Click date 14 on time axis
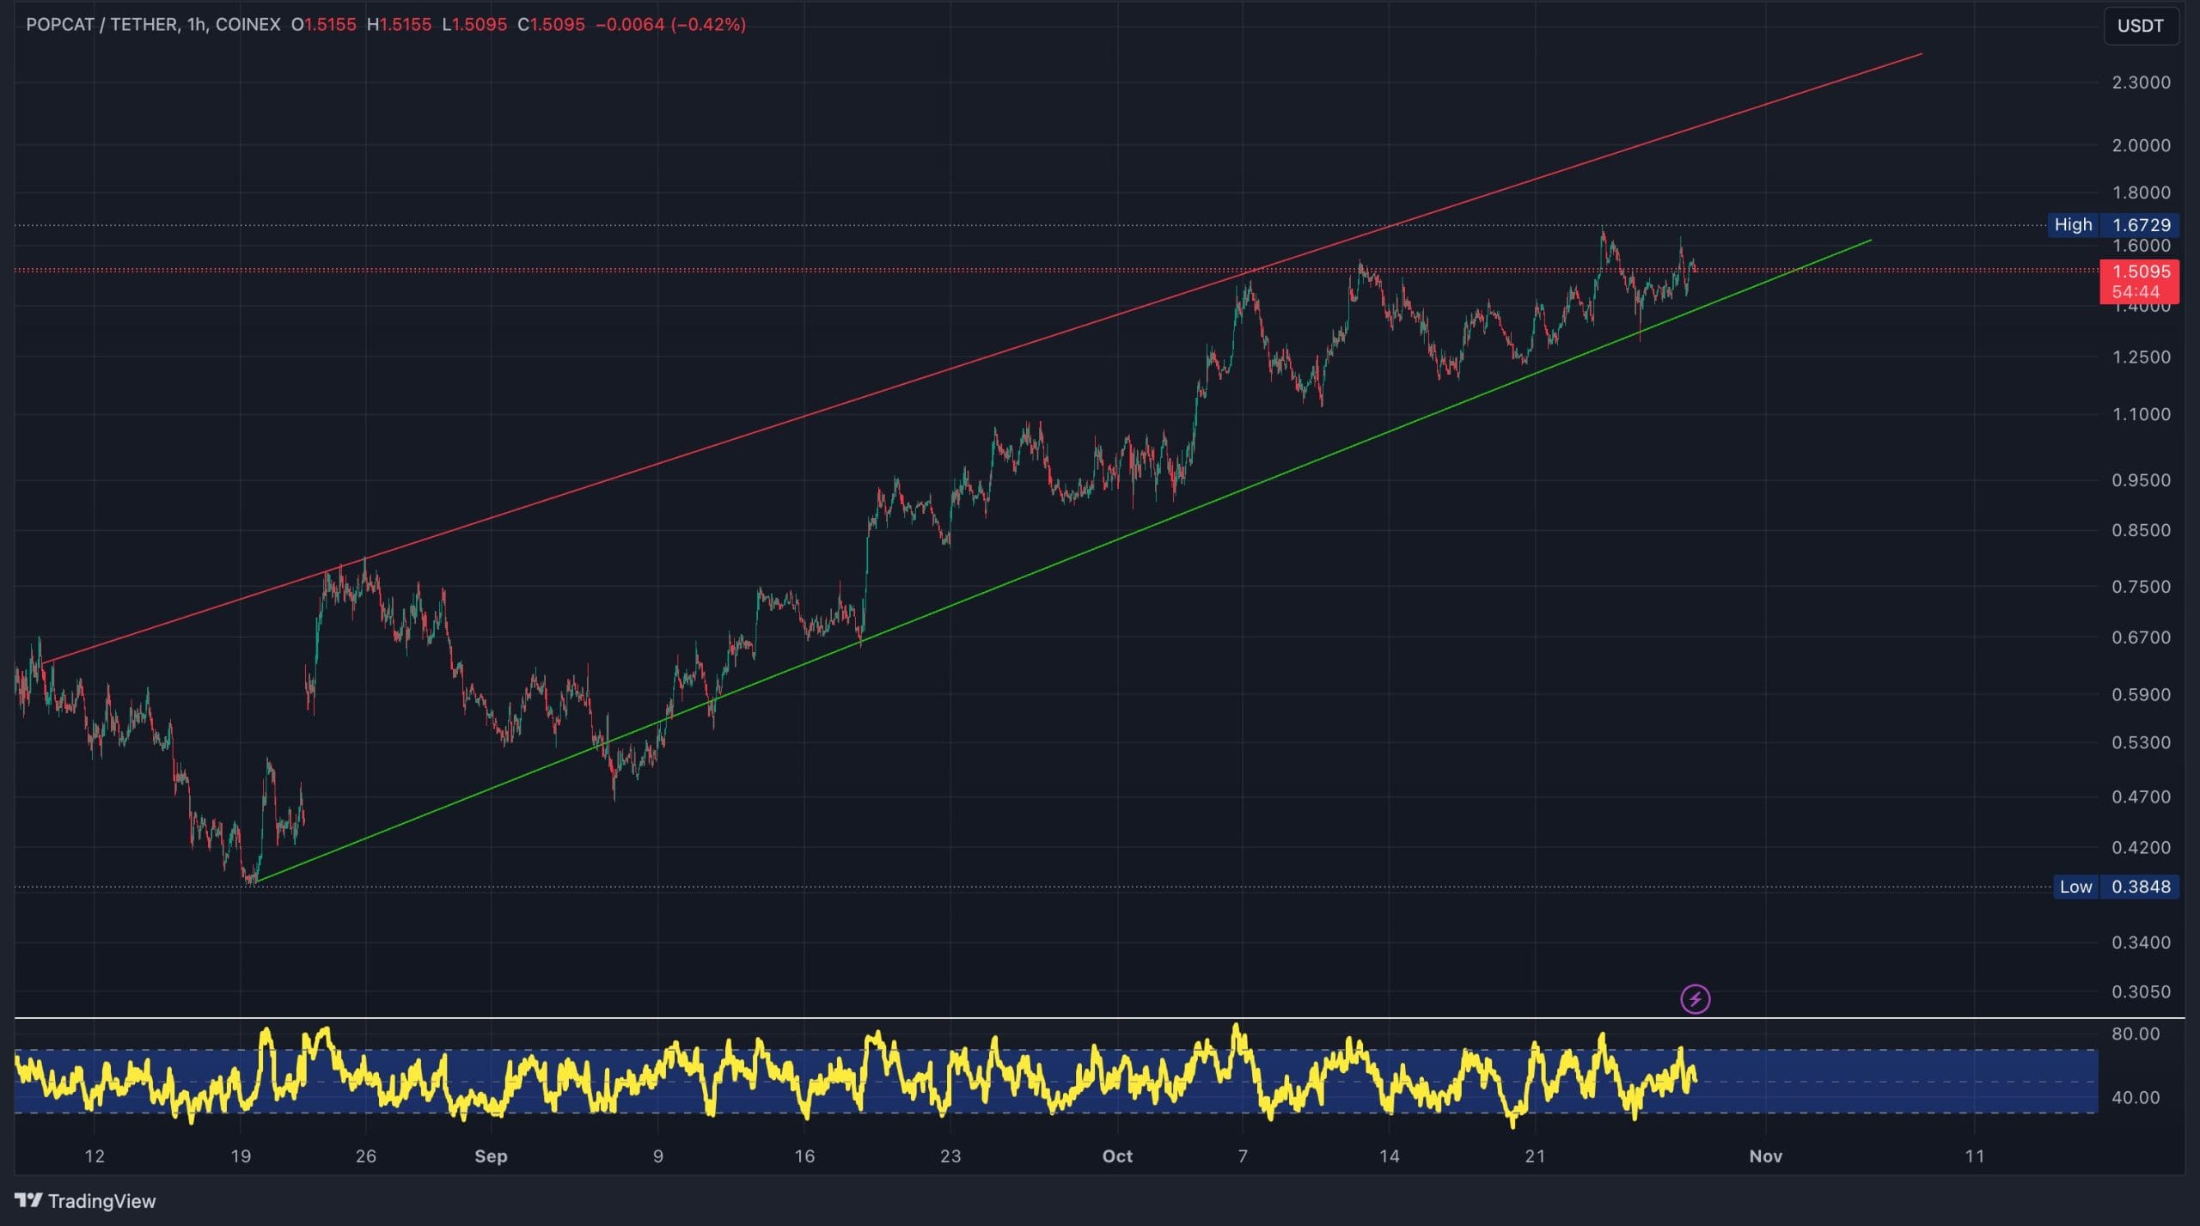Screen dimensions: 2200x1226 [1390, 1156]
